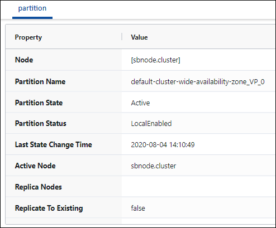
Task: Select the Replicate To Existing label
Action: [49, 208]
